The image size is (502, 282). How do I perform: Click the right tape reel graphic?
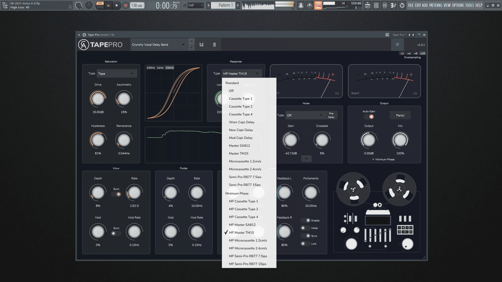point(399,189)
